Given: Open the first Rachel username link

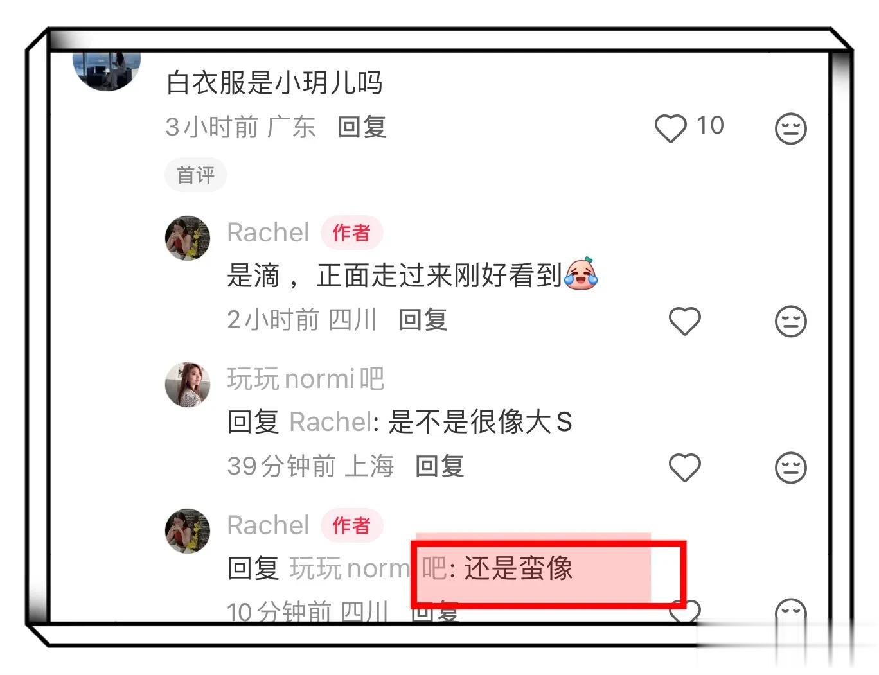Looking at the screenshot, I should [268, 232].
